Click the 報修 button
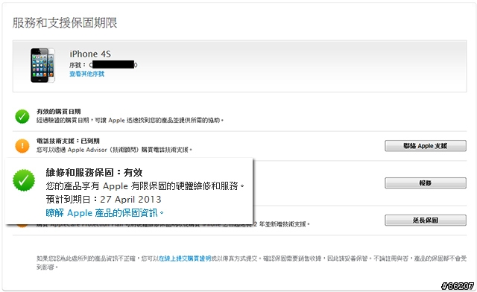 426,182
